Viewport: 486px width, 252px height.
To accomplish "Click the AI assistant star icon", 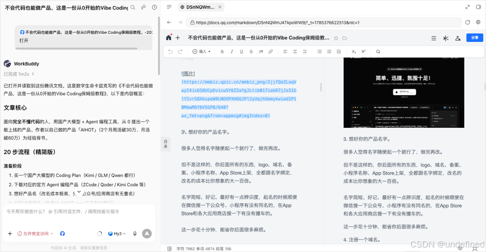I will (x=445, y=38).
